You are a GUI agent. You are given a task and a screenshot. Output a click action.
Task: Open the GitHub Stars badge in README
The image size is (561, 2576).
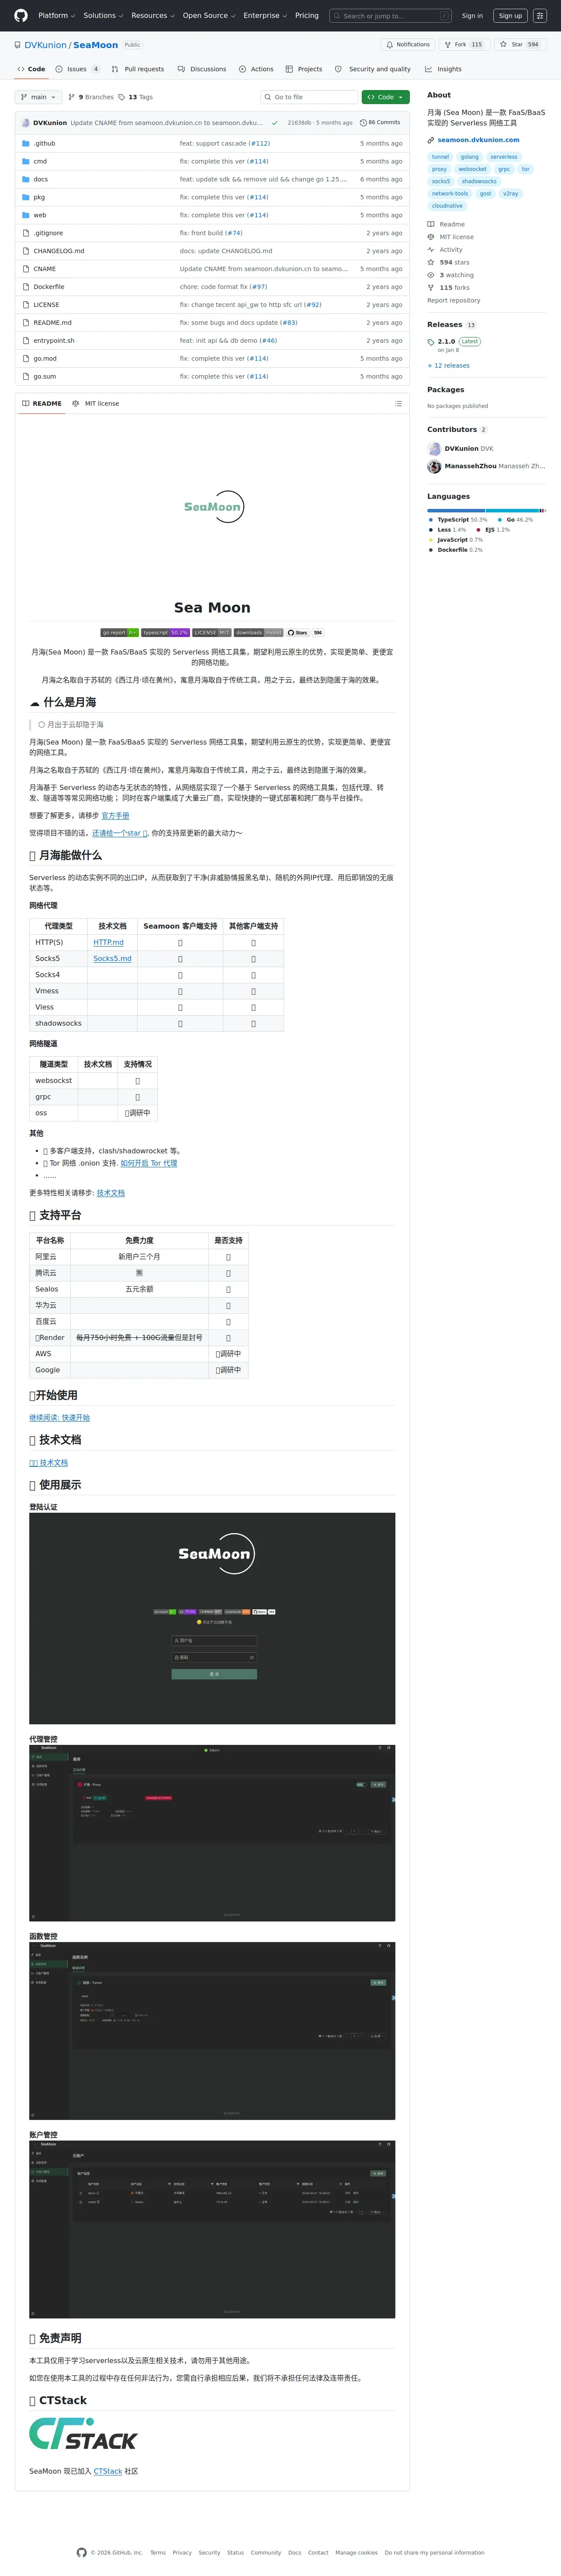[305, 633]
